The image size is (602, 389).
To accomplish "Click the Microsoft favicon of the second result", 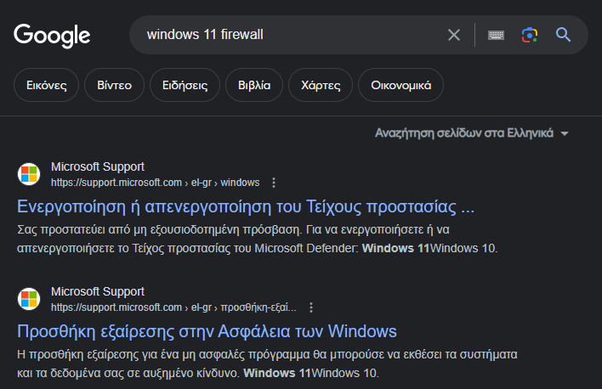I will click(29, 298).
